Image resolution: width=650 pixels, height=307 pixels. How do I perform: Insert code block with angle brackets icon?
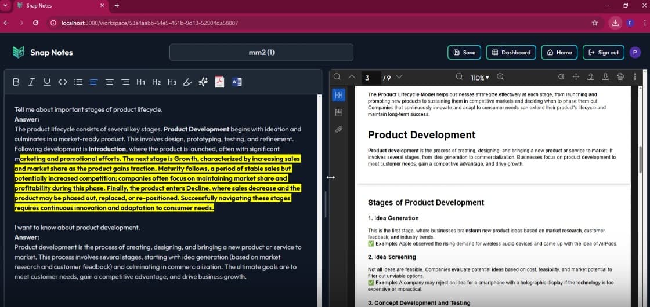pos(63,82)
